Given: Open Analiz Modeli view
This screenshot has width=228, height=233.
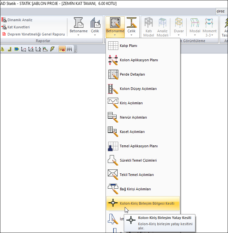Looking at the screenshot, I should pyautogui.click(x=163, y=27).
